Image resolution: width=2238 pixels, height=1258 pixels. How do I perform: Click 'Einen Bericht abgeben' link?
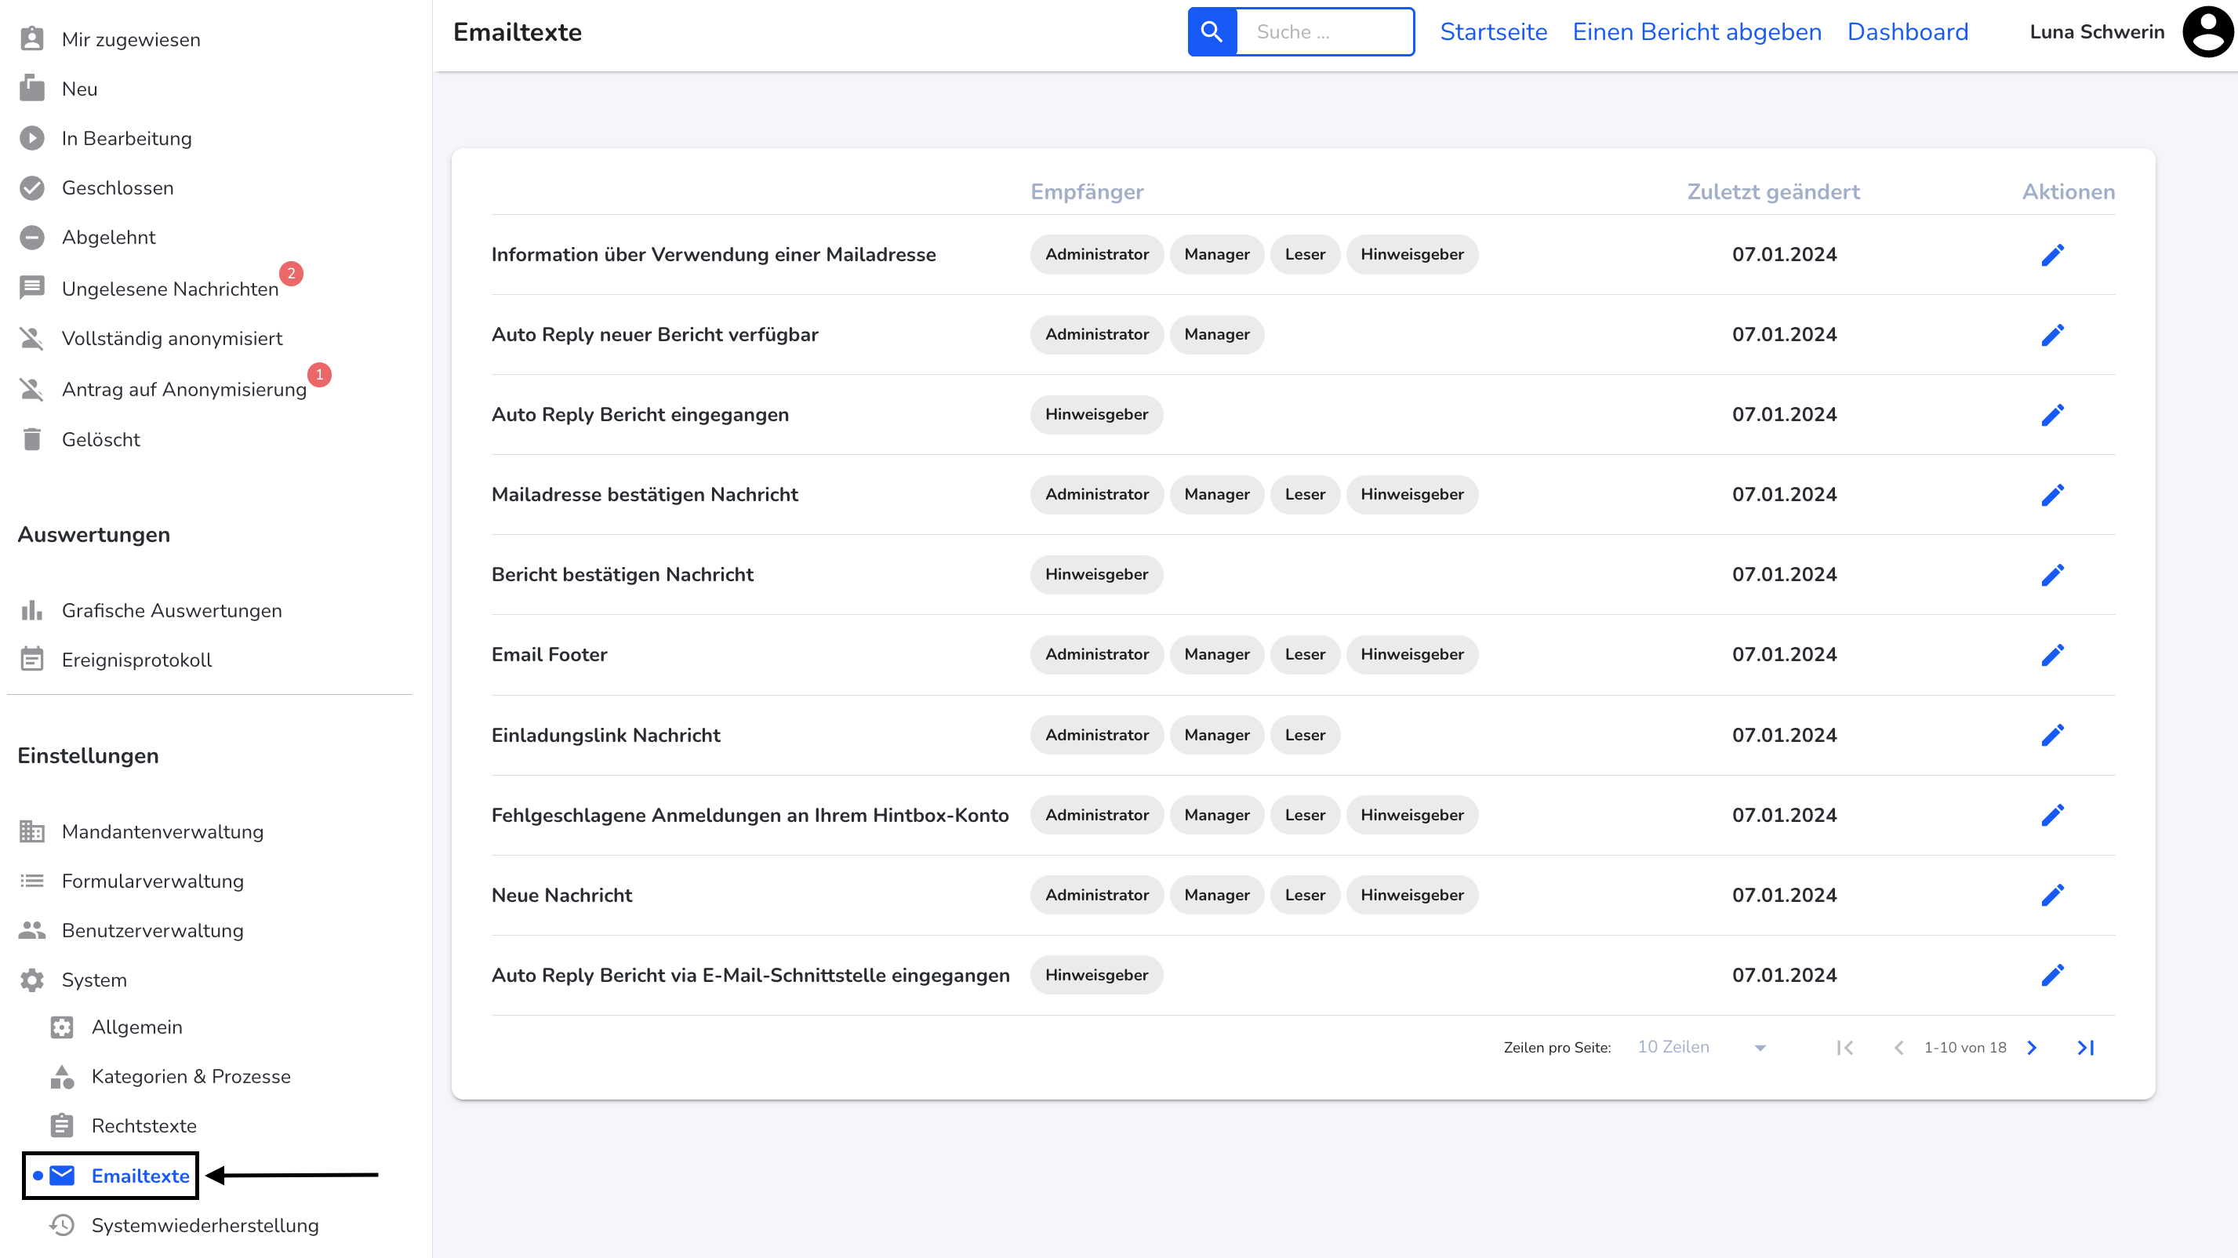[x=1697, y=32]
